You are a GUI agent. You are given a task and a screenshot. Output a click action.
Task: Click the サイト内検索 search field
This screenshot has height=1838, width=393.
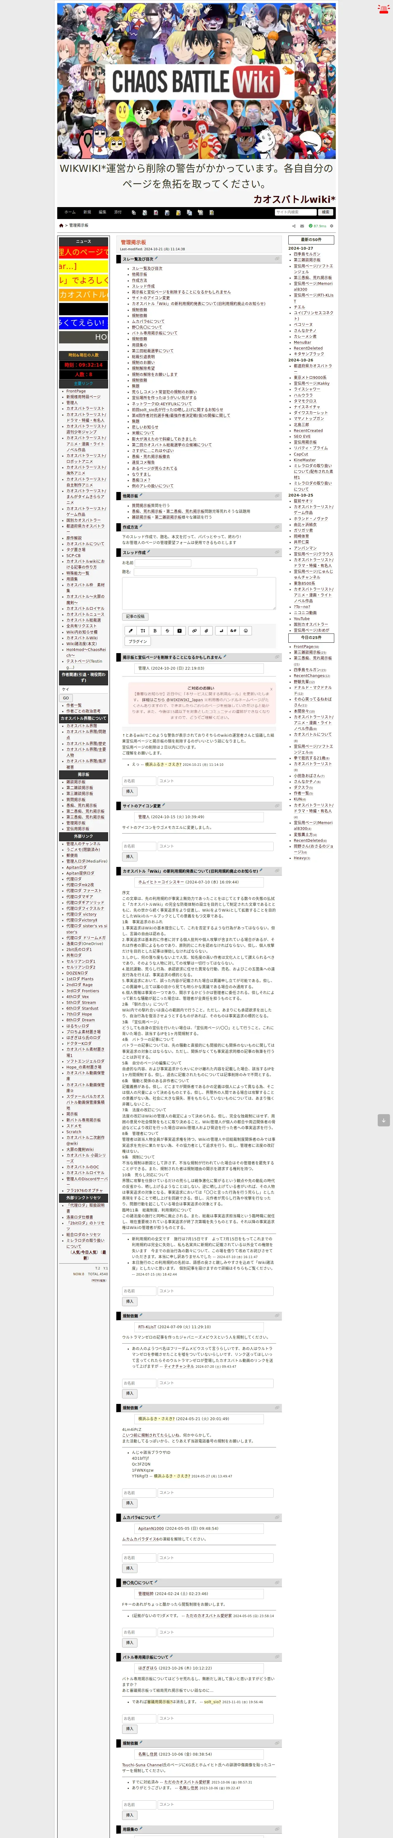295,212
